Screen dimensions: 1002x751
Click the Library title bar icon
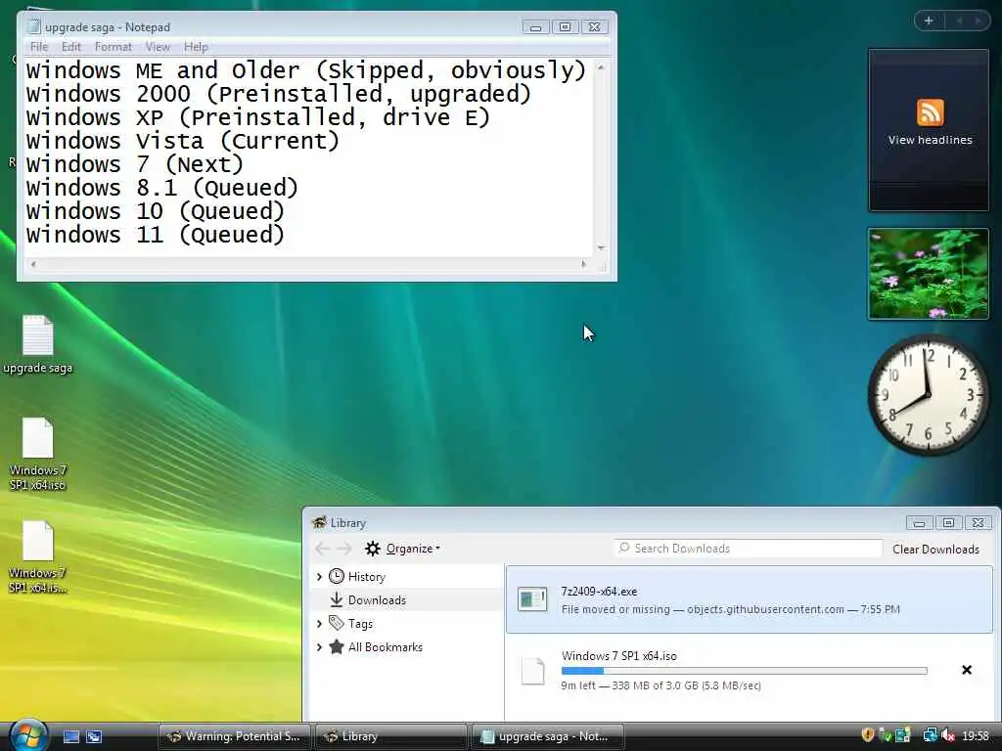coord(319,522)
